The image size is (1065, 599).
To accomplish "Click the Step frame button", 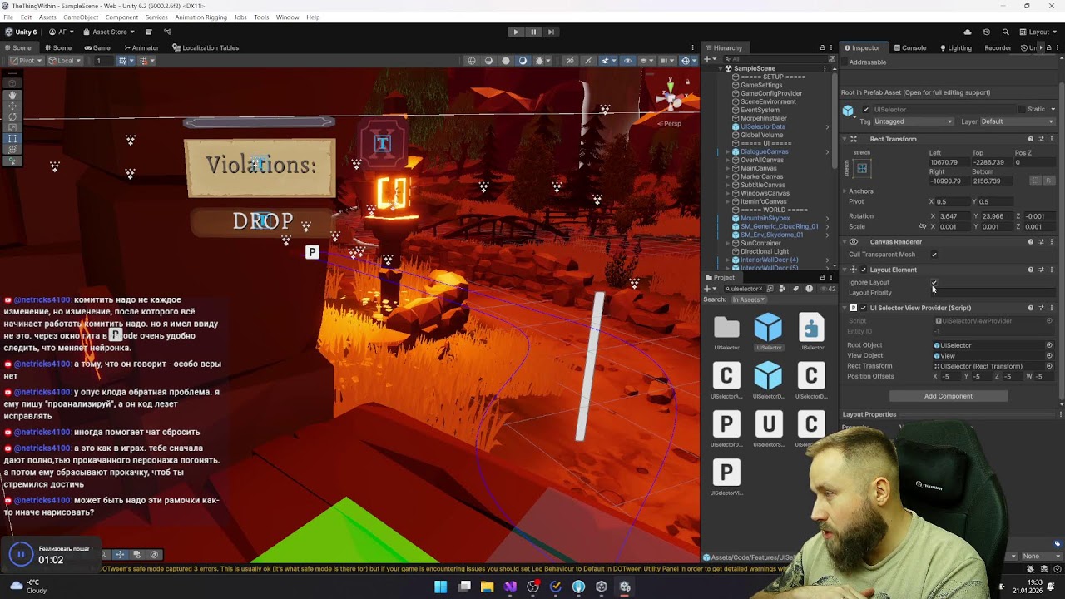I will click(x=551, y=32).
